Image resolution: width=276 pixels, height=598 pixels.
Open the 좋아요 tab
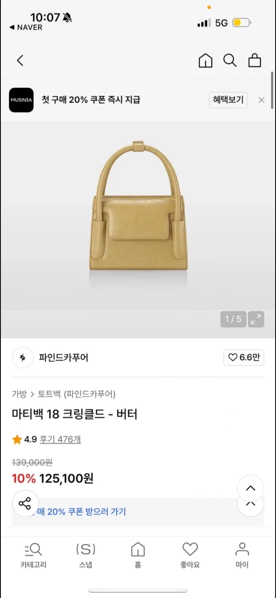coord(190,555)
